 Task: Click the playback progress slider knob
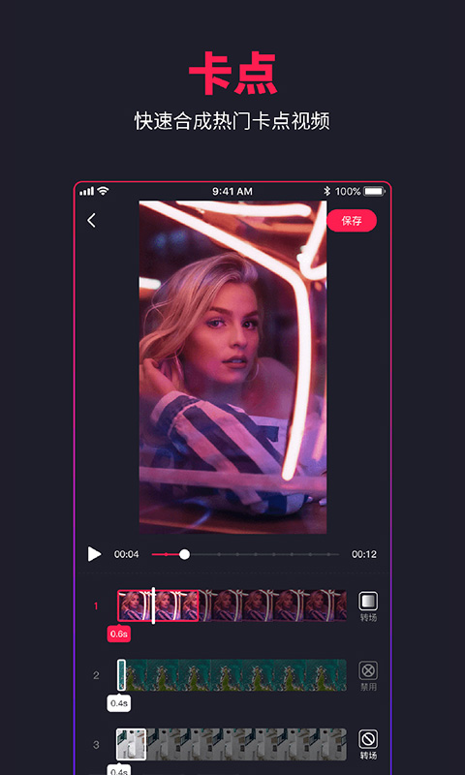184,554
